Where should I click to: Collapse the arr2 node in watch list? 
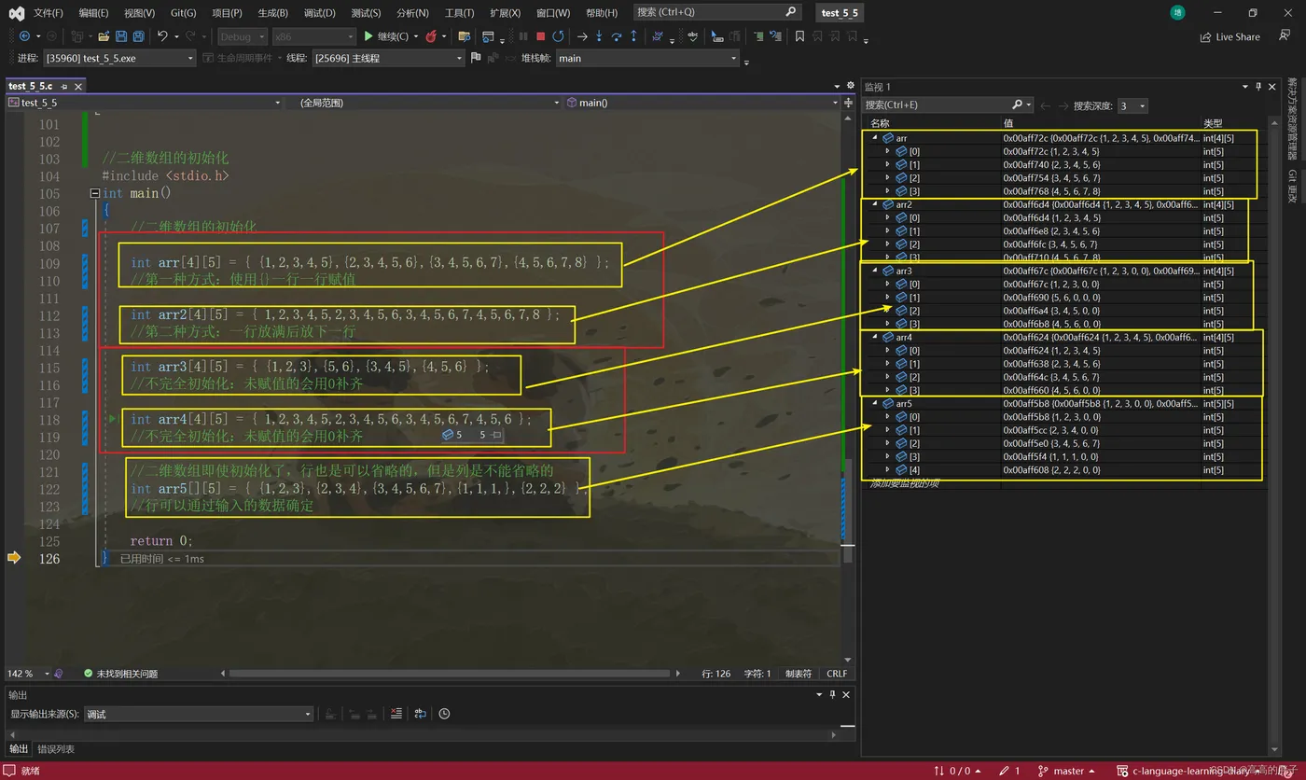point(875,204)
